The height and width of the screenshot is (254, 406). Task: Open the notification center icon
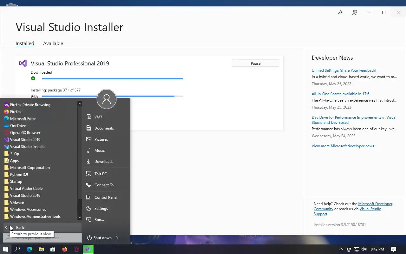pos(393,249)
